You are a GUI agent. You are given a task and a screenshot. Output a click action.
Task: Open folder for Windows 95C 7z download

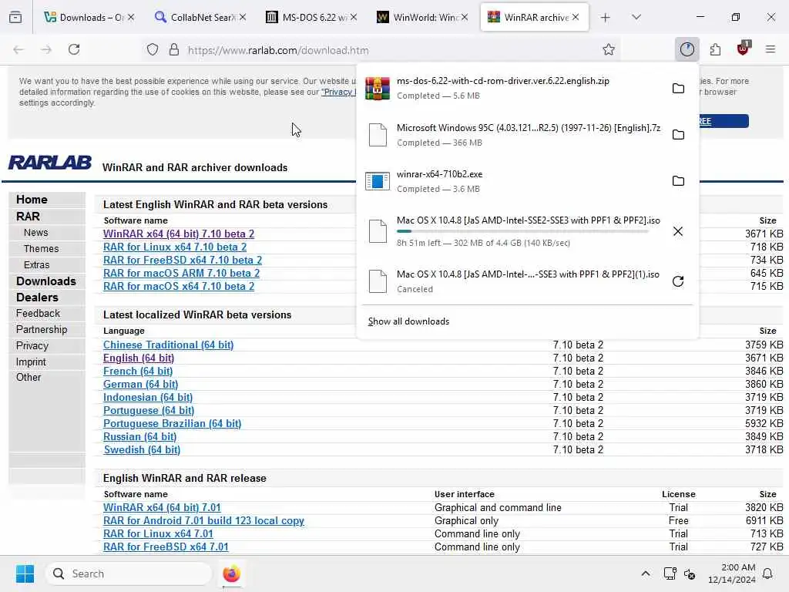[x=678, y=134]
